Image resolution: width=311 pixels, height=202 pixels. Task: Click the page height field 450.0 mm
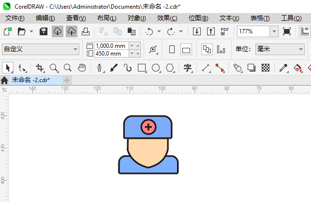point(111,54)
